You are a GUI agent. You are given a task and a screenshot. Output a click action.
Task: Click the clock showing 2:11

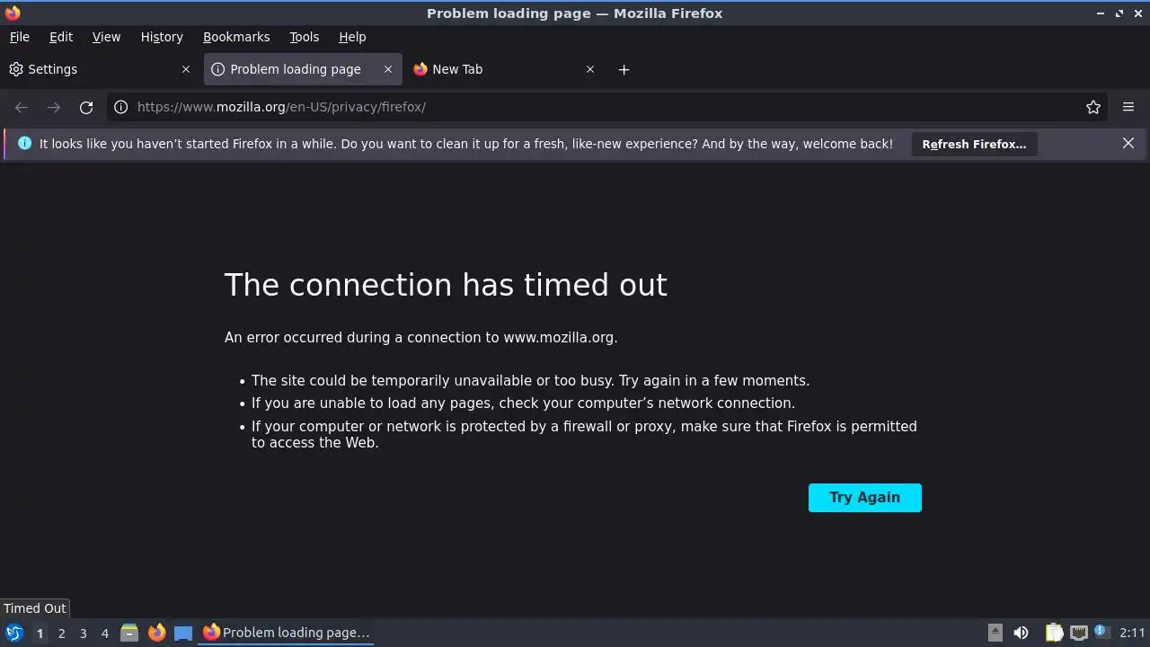click(1133, 633)
